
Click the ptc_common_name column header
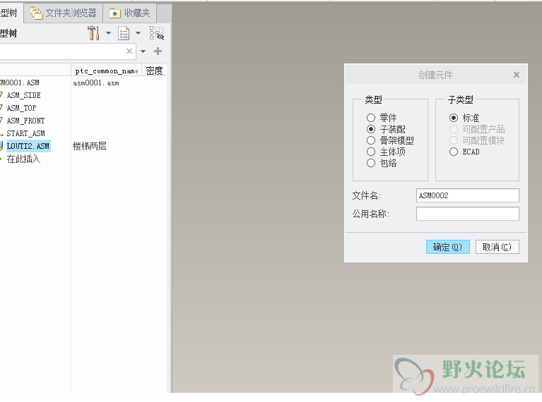[x=107, y=71]
